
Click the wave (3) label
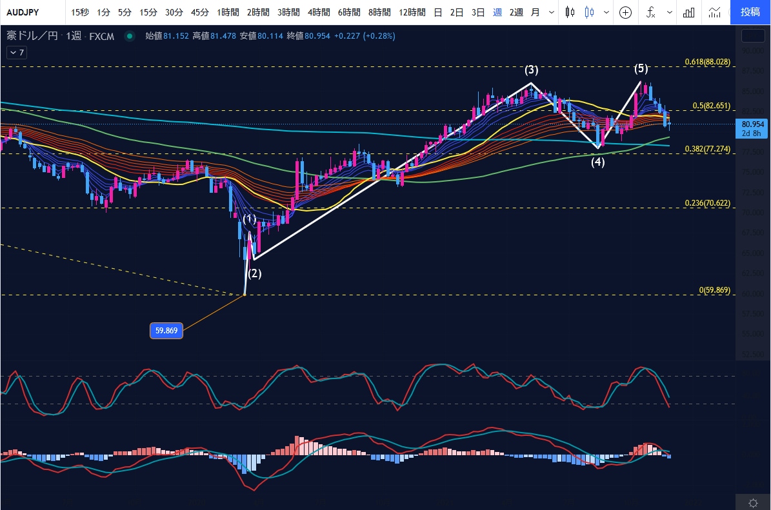pos(531,70)
